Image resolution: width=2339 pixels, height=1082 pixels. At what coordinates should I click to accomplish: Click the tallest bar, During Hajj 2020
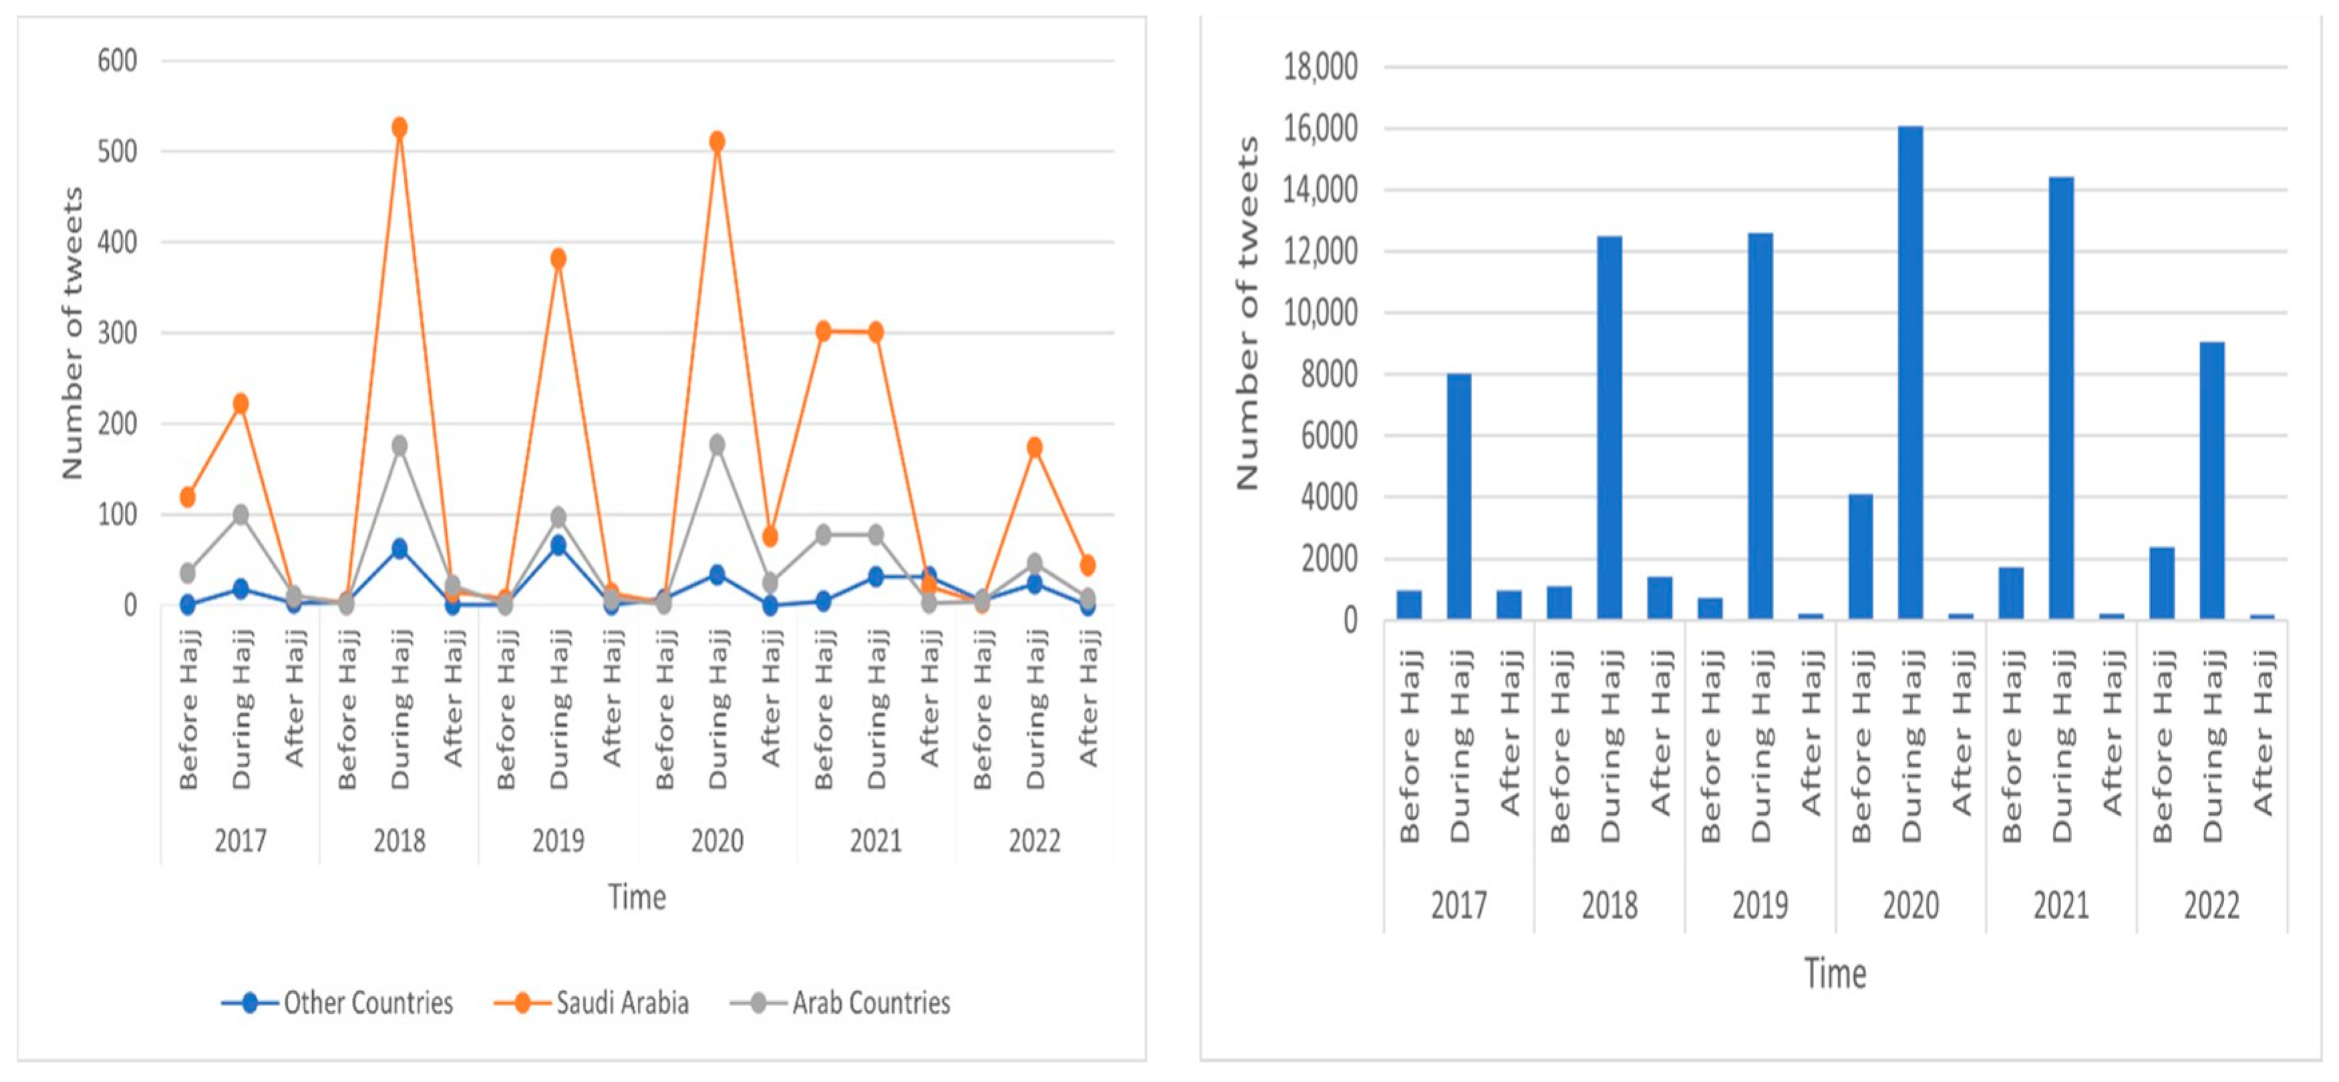pyautogui.click(x=1910, y=372)
